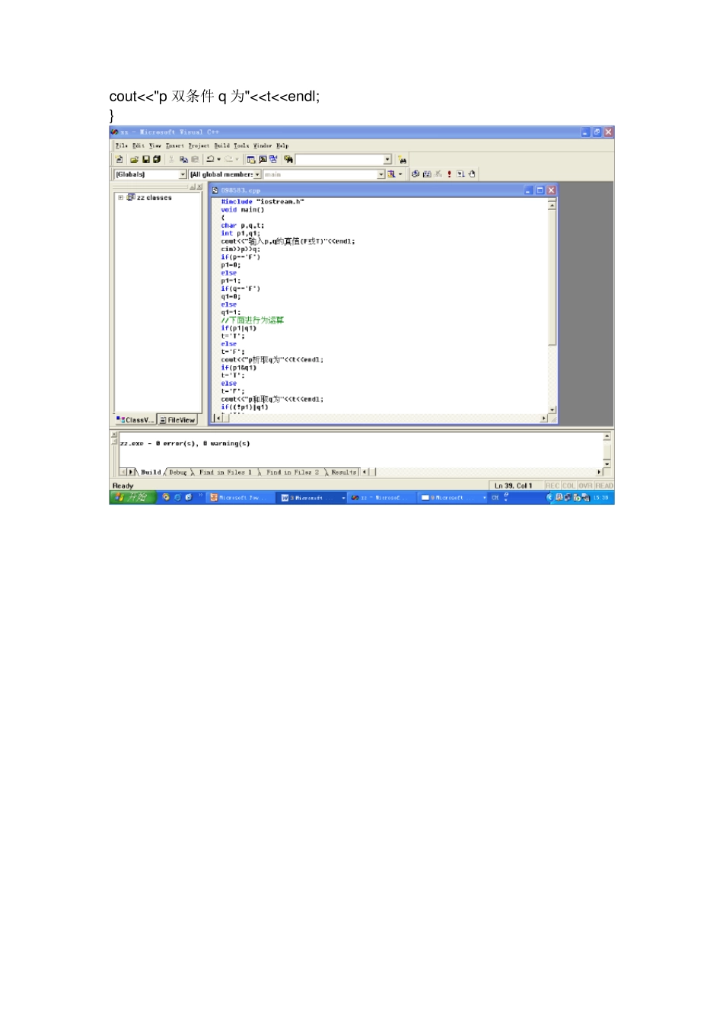The height and width of the screenshot is (1023, 723).
Task: Open the Undo history dropdown arrow
Action: tap(218, 159)
